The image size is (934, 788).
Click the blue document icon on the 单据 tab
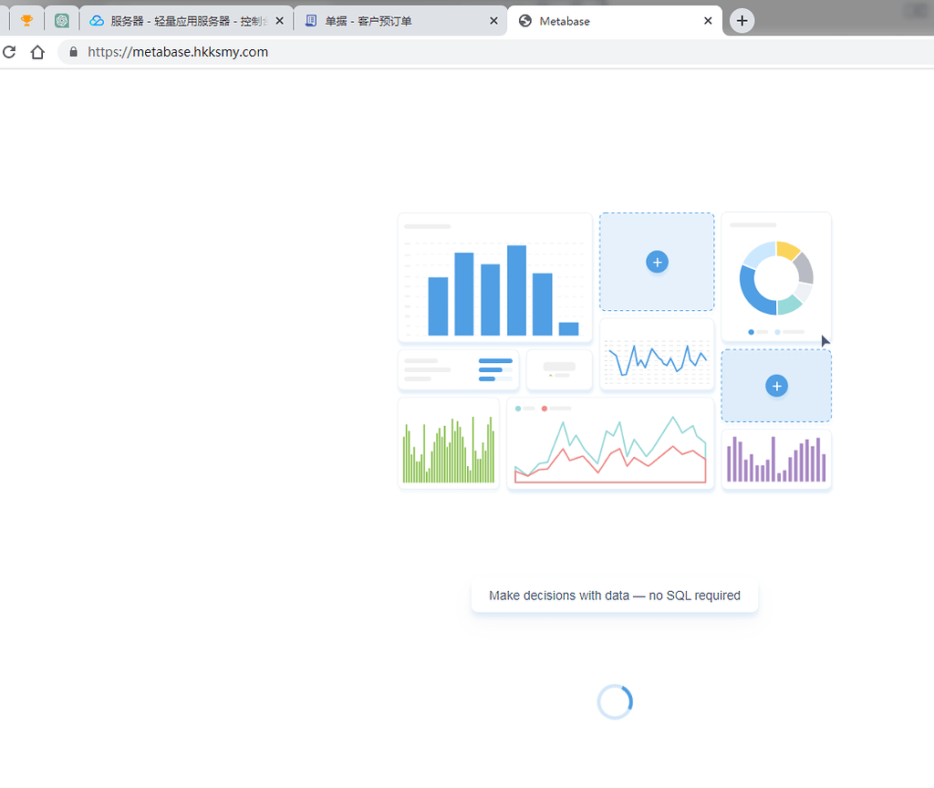310,20
